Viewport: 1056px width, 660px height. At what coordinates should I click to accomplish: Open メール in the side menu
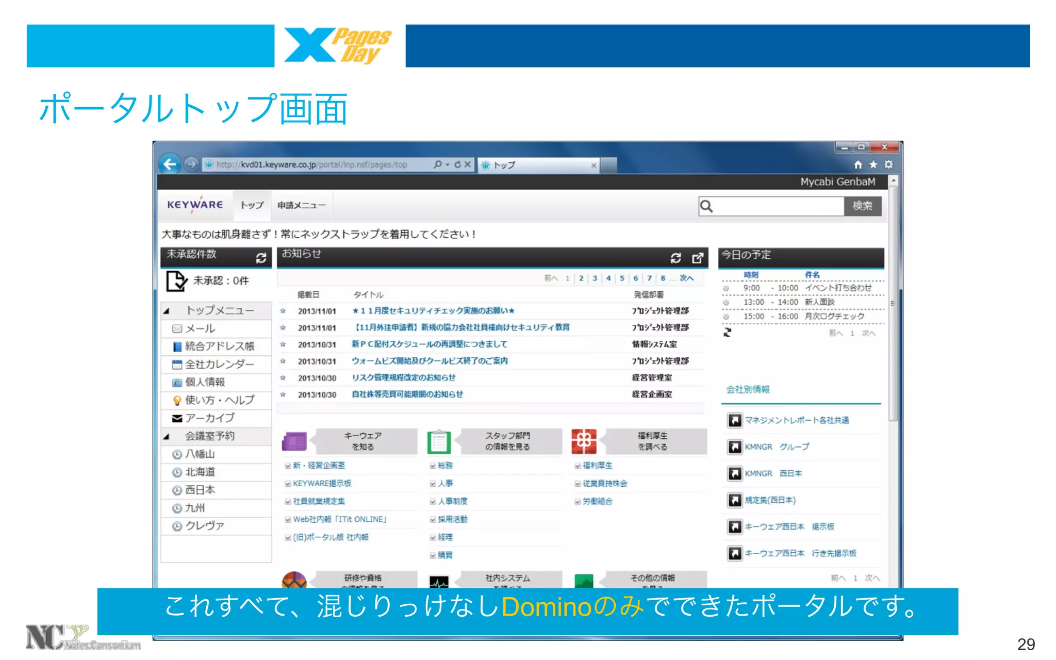click(216, 328)
